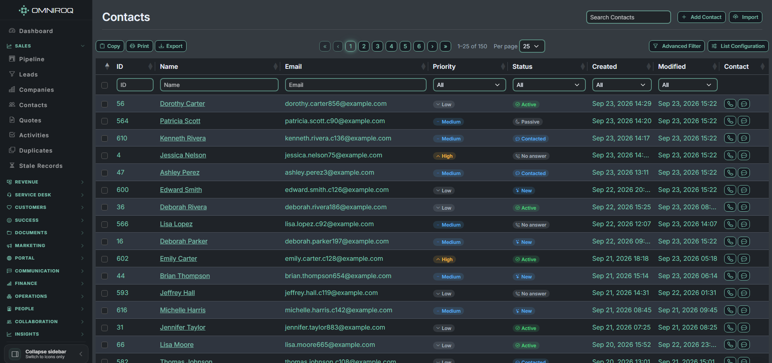772x363 pixels.
Task: Open the Kenneth Rivera contact link
Action: pos(183,138)
